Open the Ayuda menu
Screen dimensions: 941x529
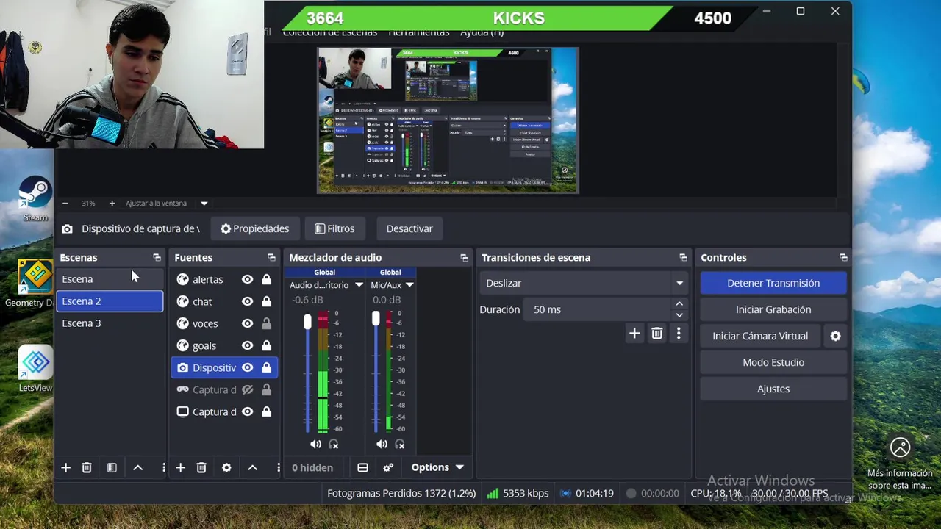click(482, 32)
